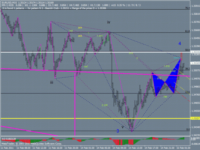This screenshot has height=150, width=200.
Task: Click the 1.34970 price axis label
Action: [196, 79]
